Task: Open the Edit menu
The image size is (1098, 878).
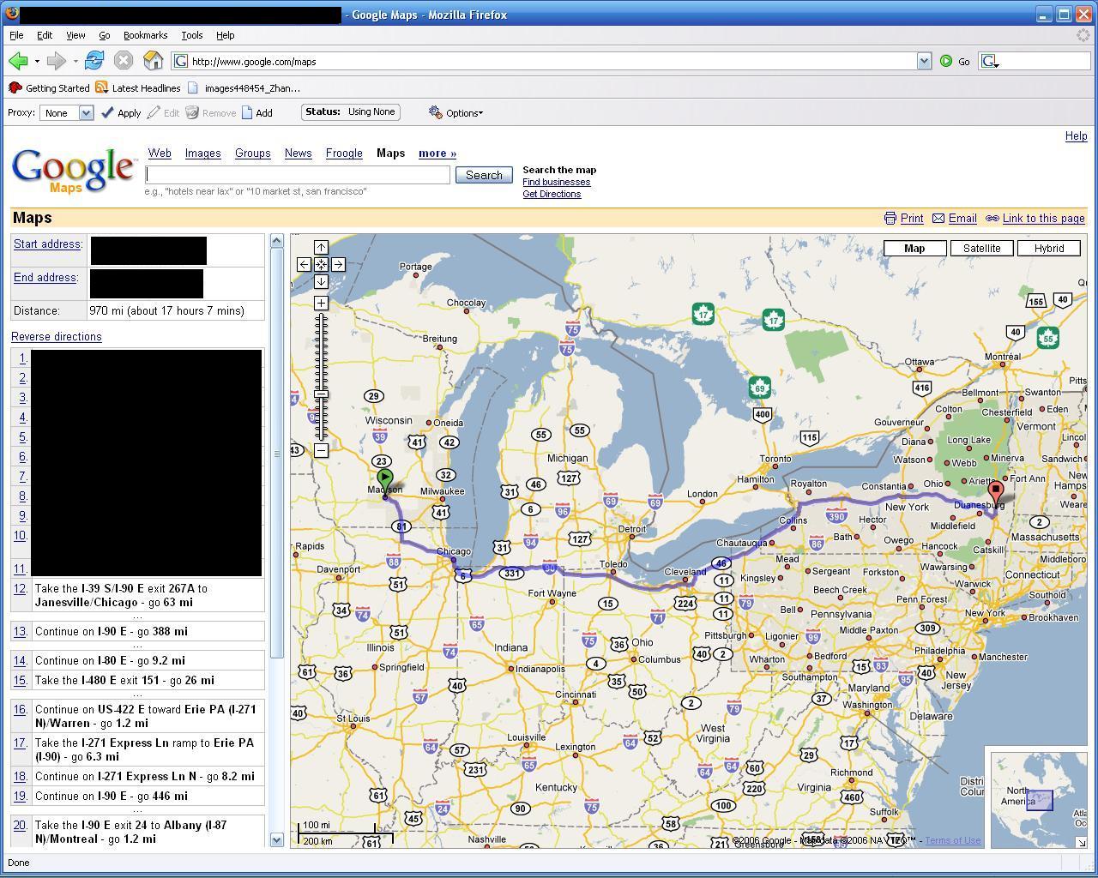Action: 44,35
